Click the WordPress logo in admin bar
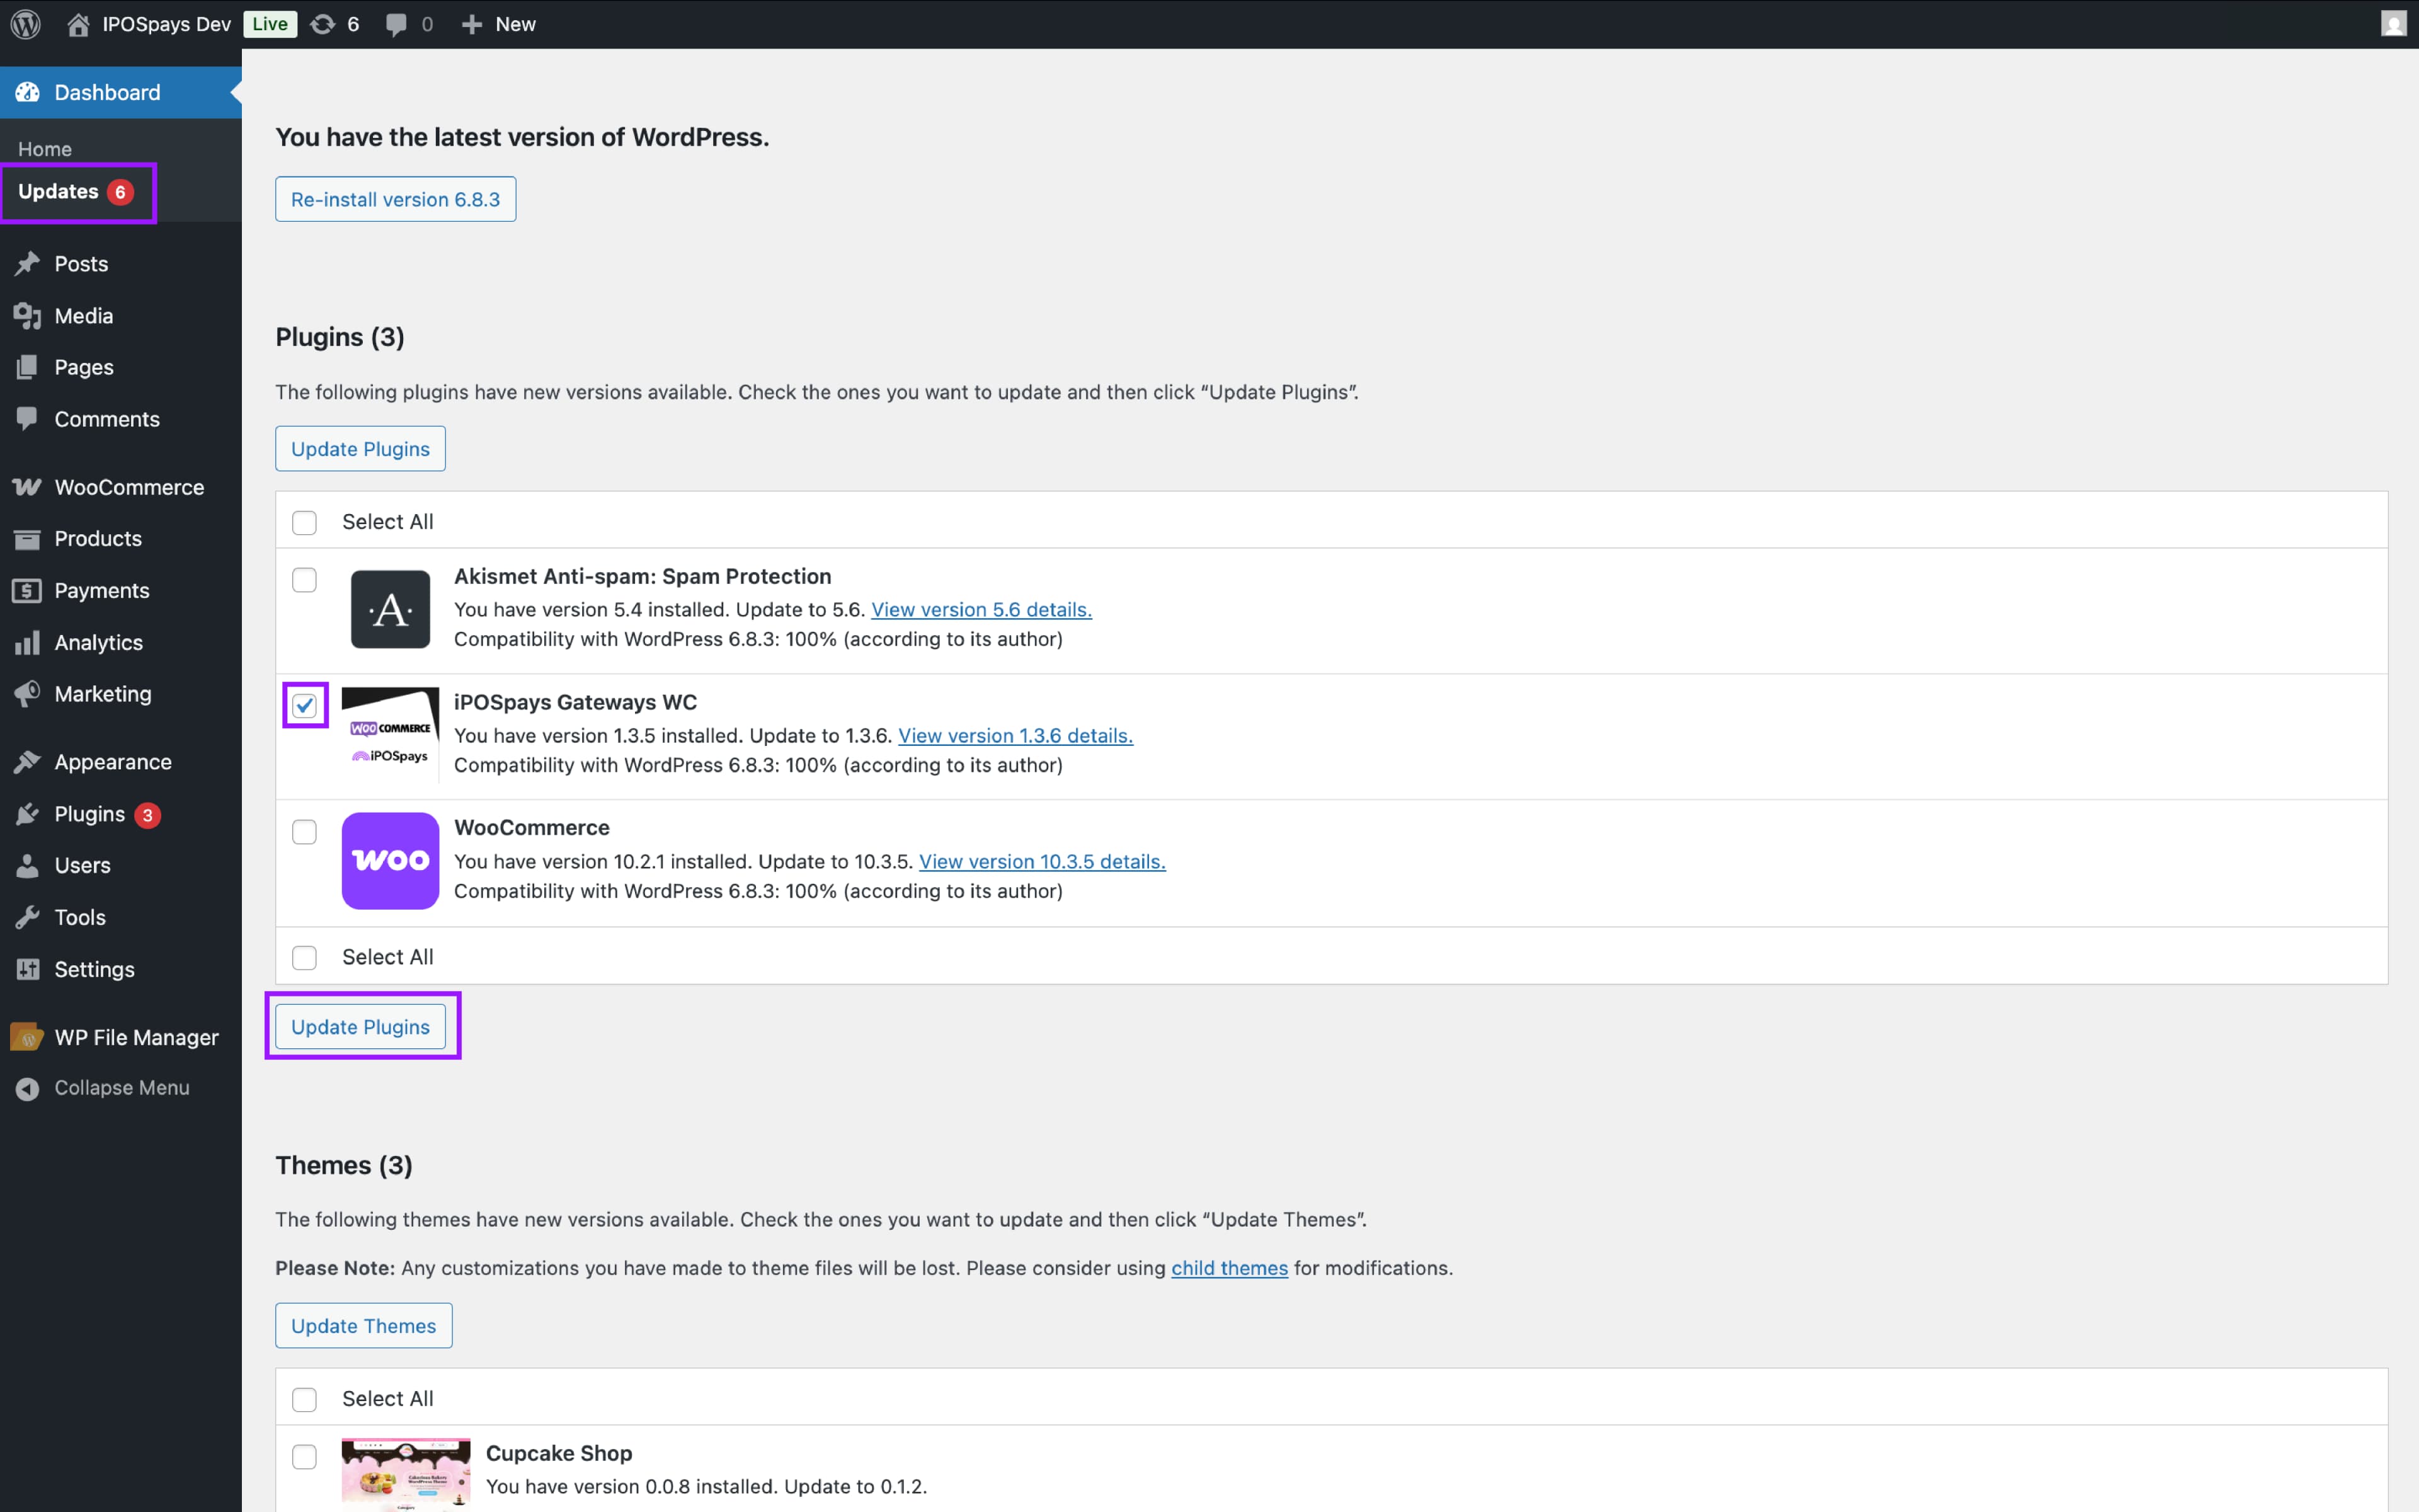Screen dimensions: 2419x1512 pyautogui.click(x=26, y=24)
